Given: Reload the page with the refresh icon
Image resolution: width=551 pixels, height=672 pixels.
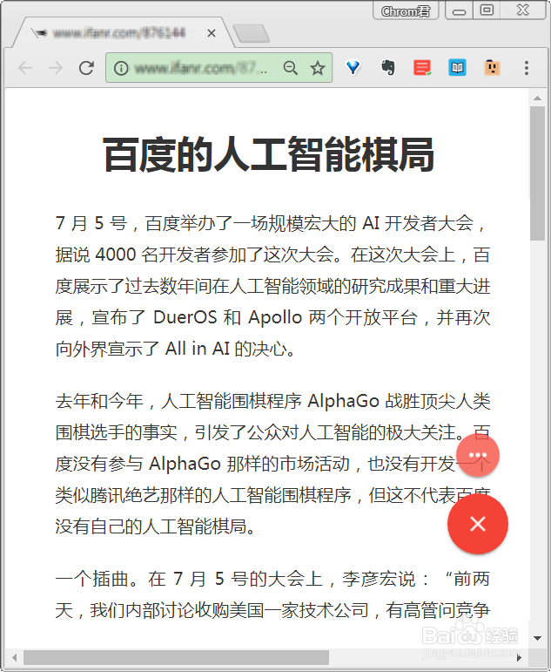Looking at the screenshot, I should point(86,68).
